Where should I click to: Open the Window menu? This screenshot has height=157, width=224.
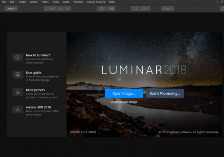(78, 2)
